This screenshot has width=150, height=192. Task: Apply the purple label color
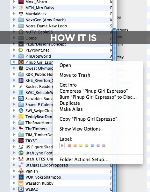(98, 145)
